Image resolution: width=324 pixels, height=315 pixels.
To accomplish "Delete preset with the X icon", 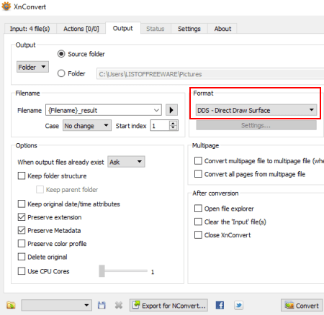I will [119, 305].
